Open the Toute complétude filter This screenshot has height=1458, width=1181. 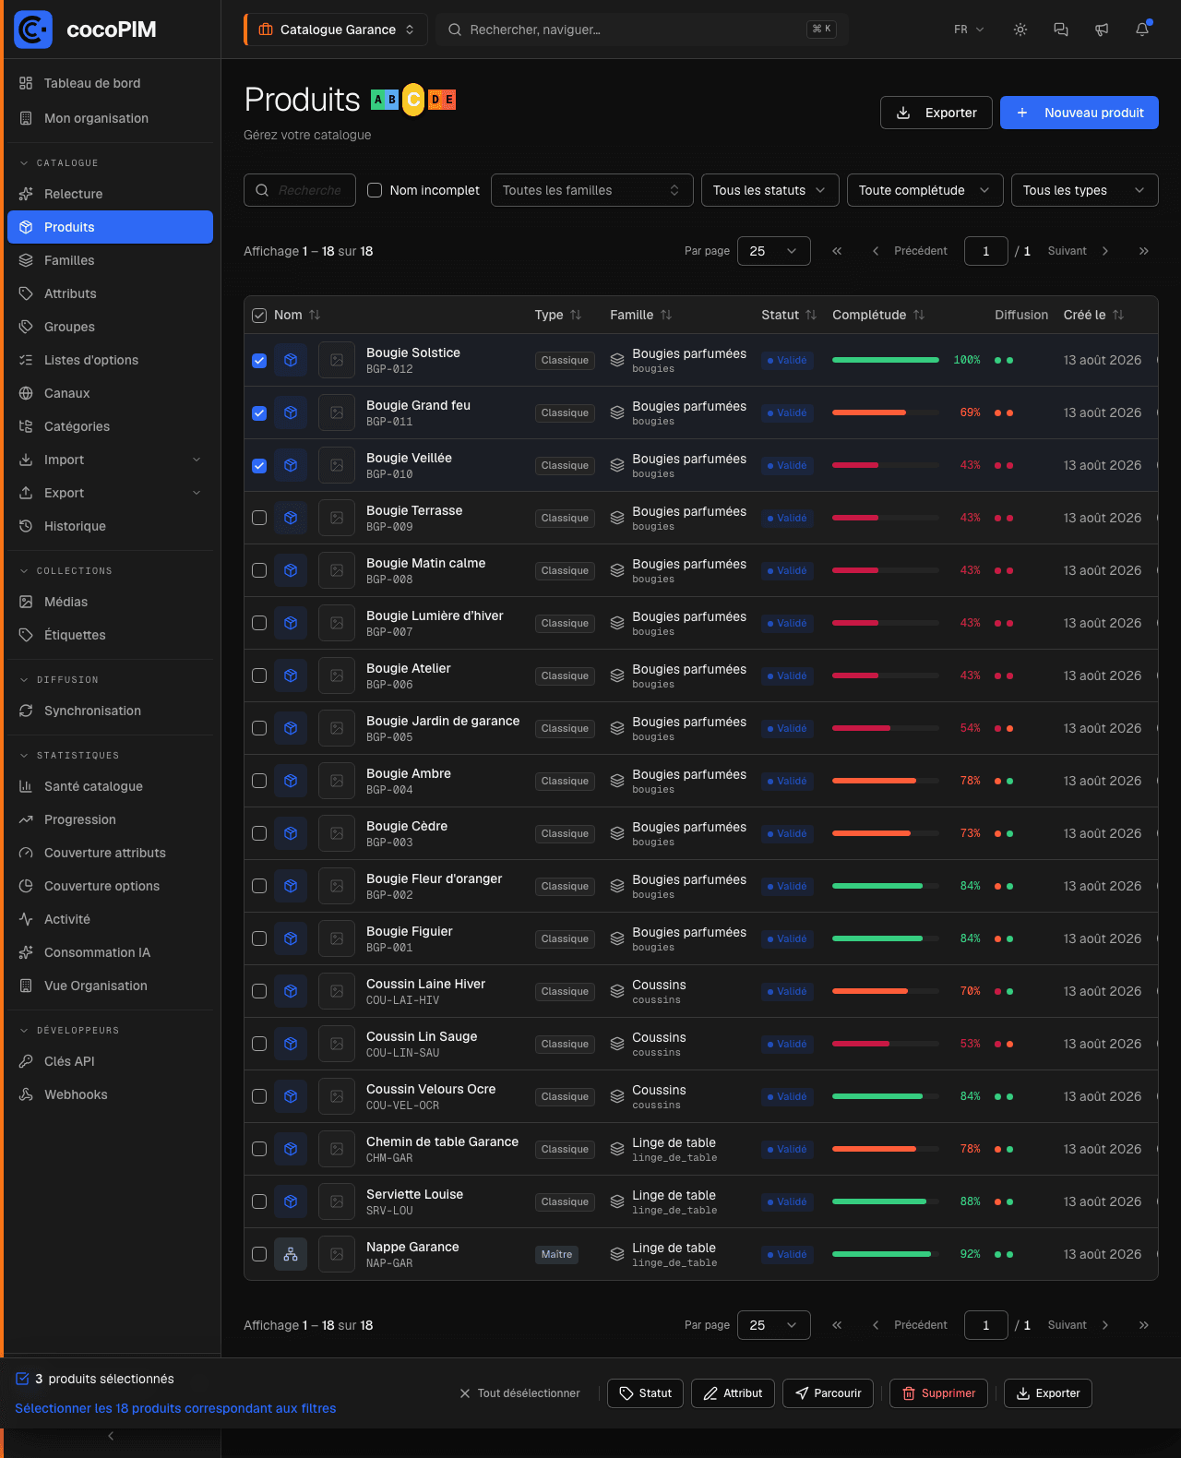(x=925, y=190)
